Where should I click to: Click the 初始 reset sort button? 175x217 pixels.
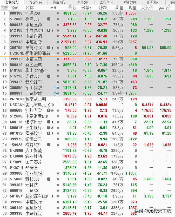tap(5, 8)
